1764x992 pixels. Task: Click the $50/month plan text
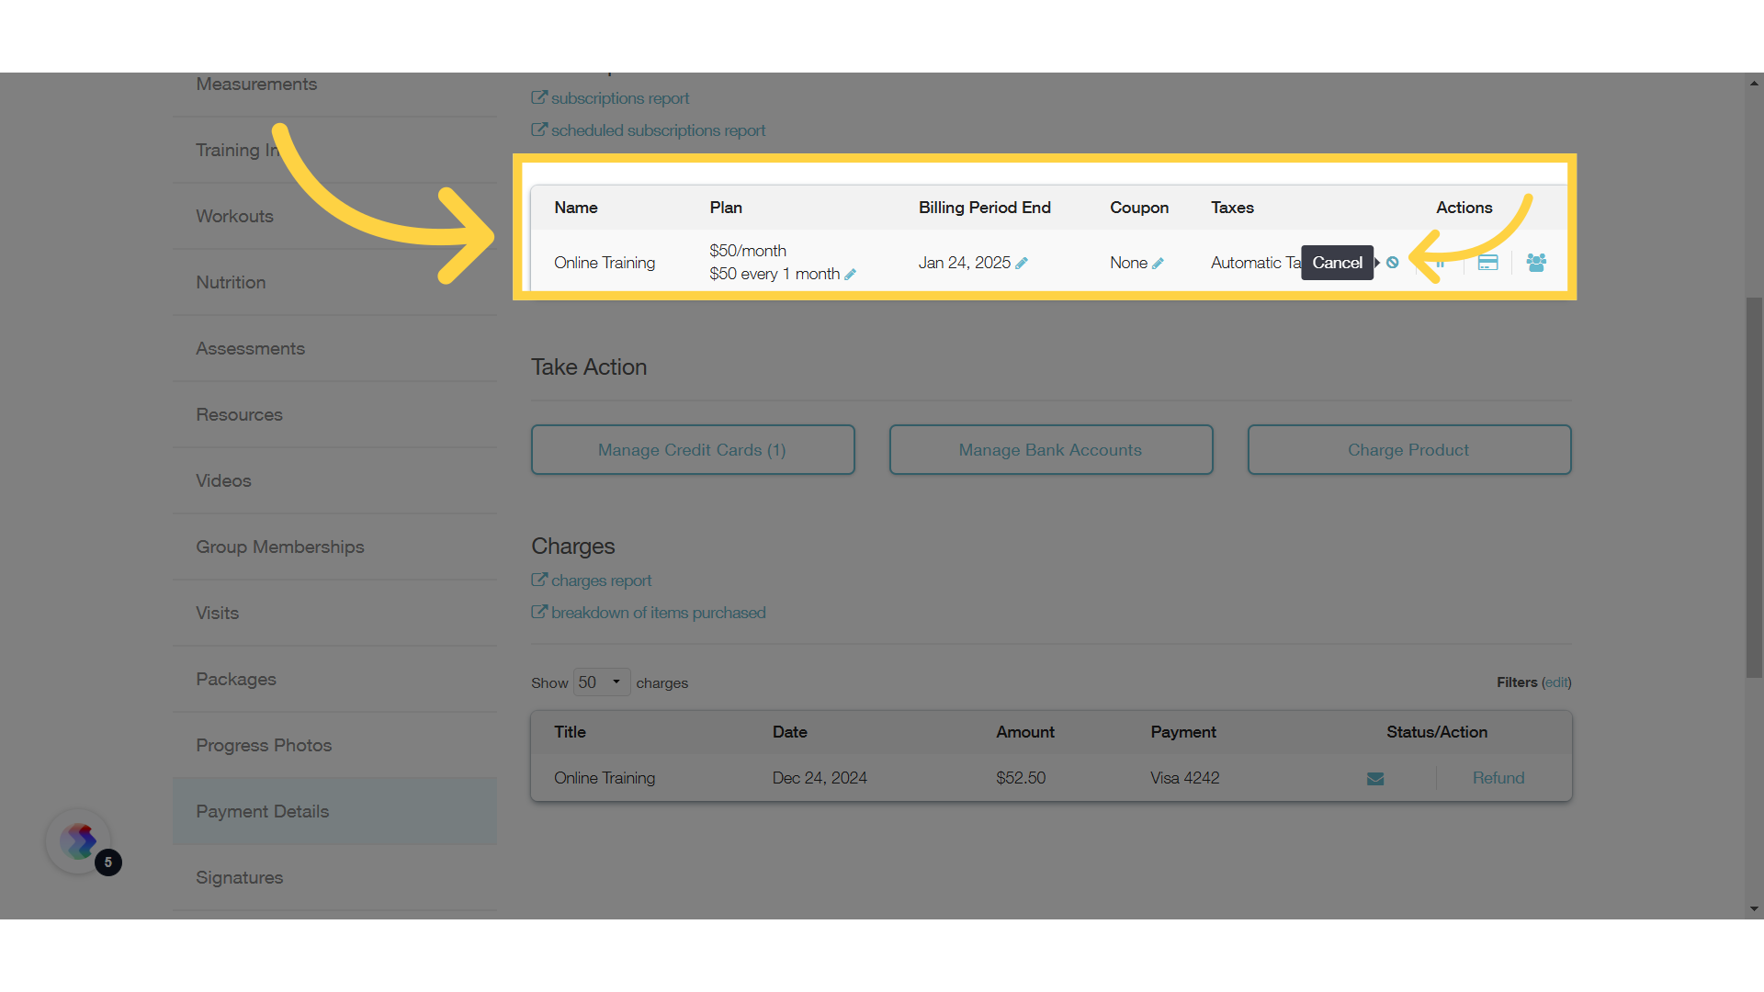point(748,251)
